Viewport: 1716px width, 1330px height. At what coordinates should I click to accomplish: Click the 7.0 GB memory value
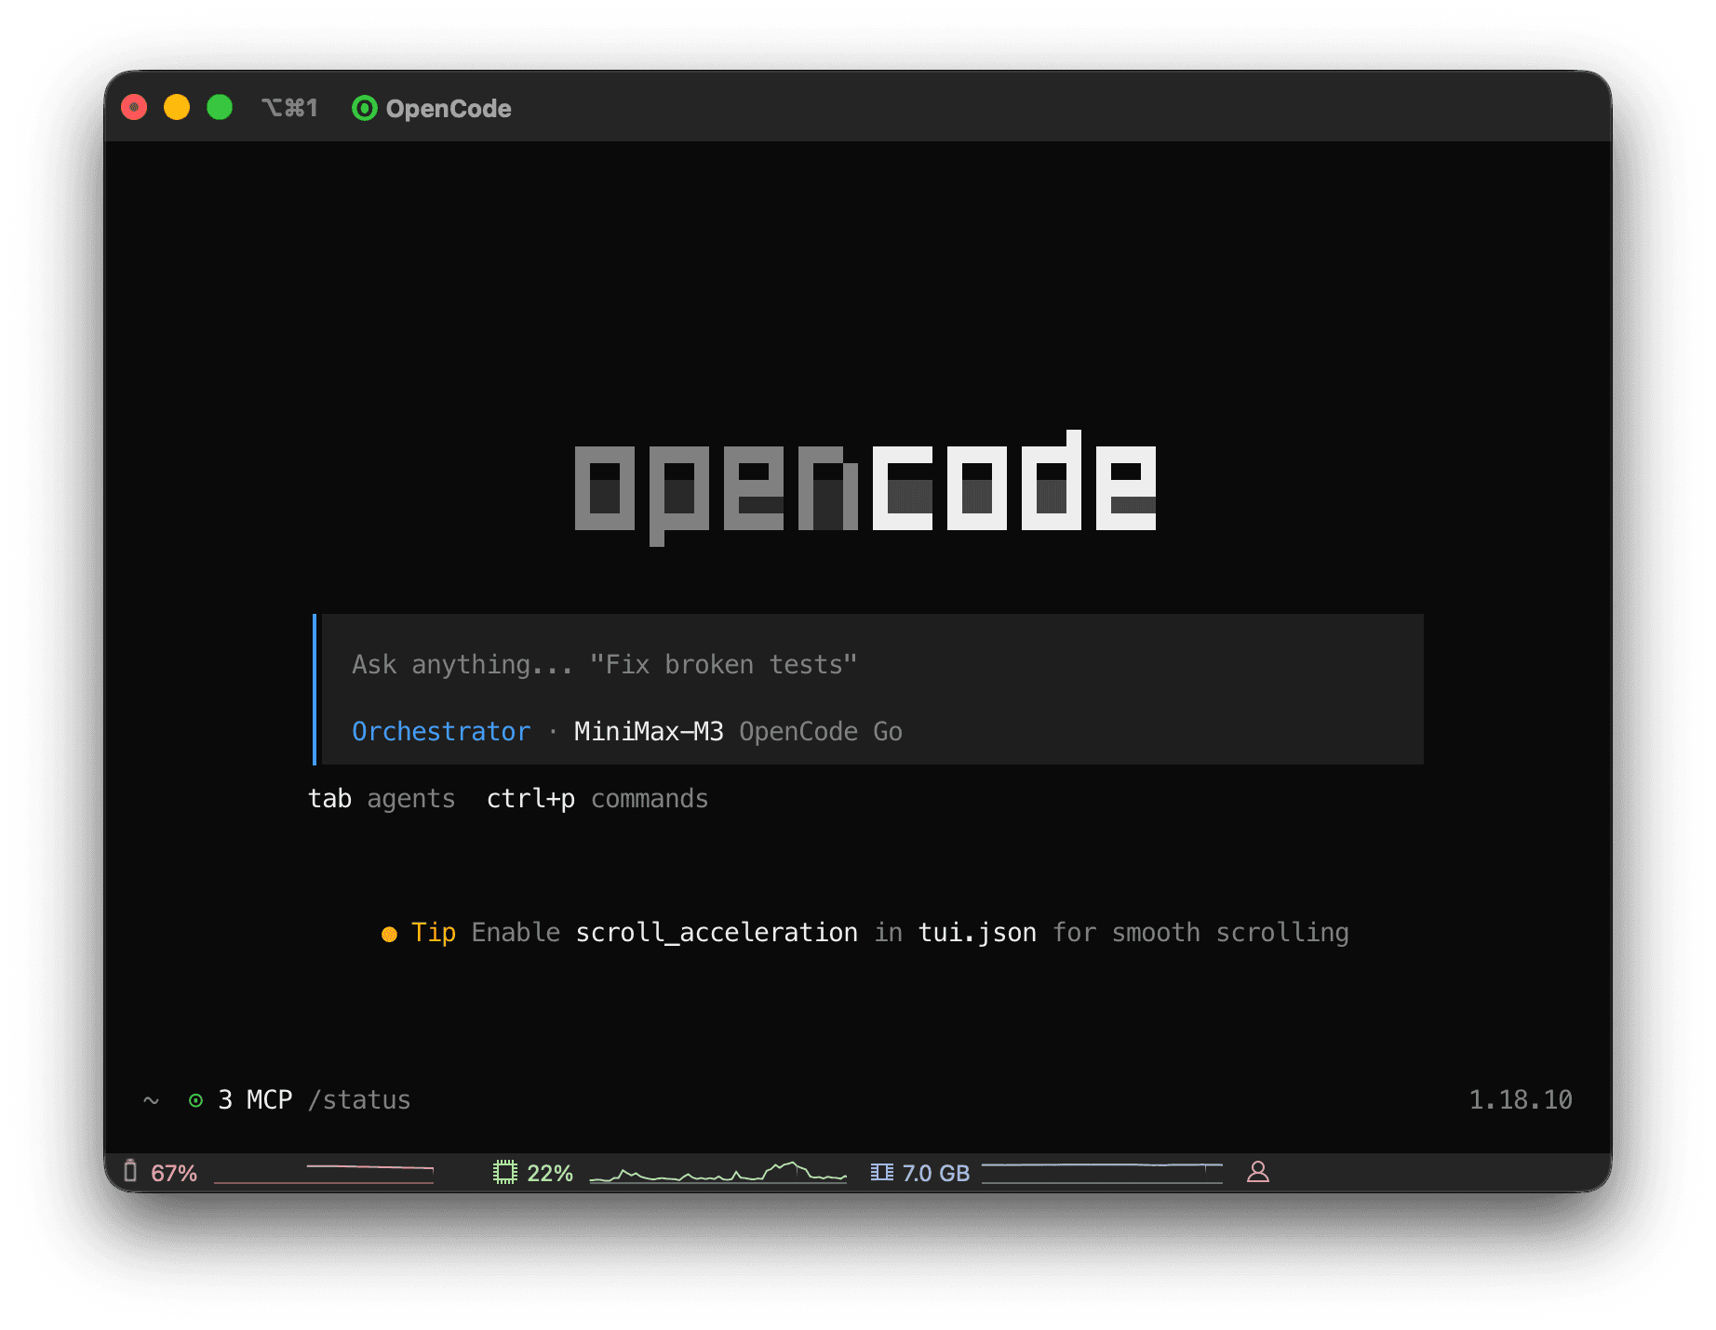pyautogui.click(x=936, y=1173)
